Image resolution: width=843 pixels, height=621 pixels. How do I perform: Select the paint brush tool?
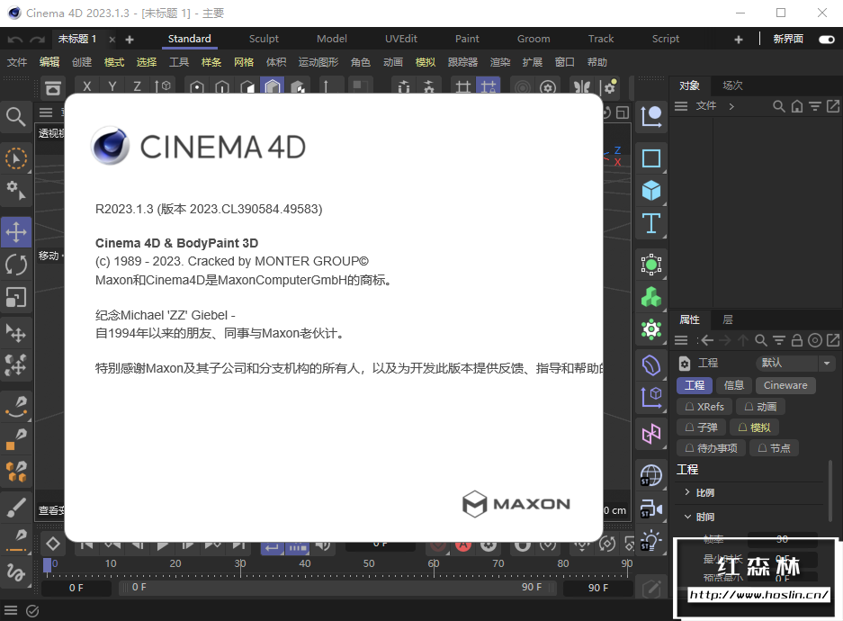click(16, 508)
